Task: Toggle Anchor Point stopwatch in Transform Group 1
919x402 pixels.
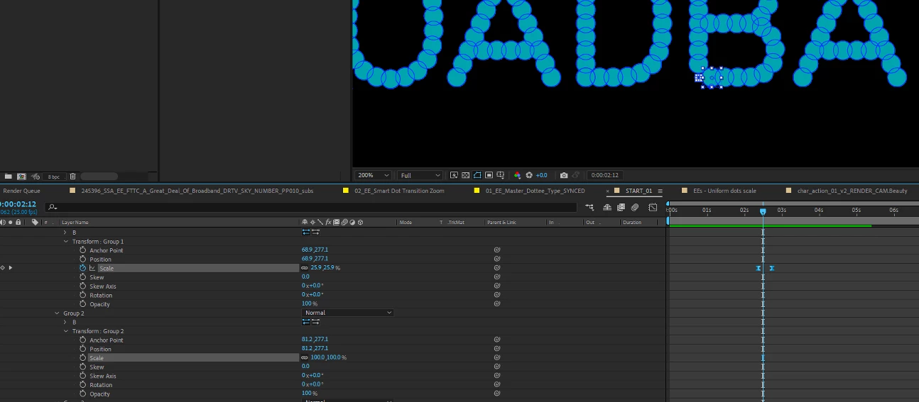Action: [x=82, y=250]
